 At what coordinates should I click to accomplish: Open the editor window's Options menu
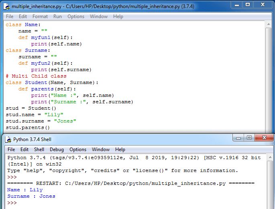click(x=76, y=16)
